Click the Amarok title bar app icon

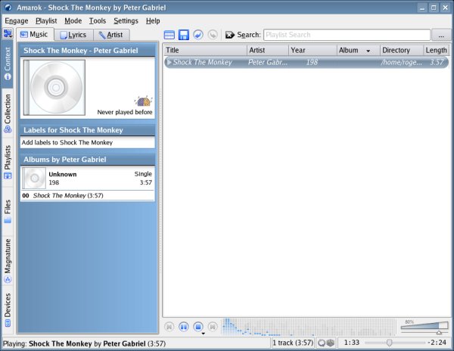8,8
